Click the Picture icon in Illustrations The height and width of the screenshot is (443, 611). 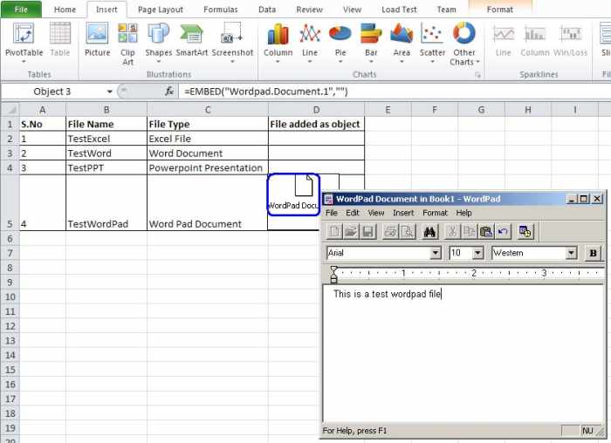[97, 40]
